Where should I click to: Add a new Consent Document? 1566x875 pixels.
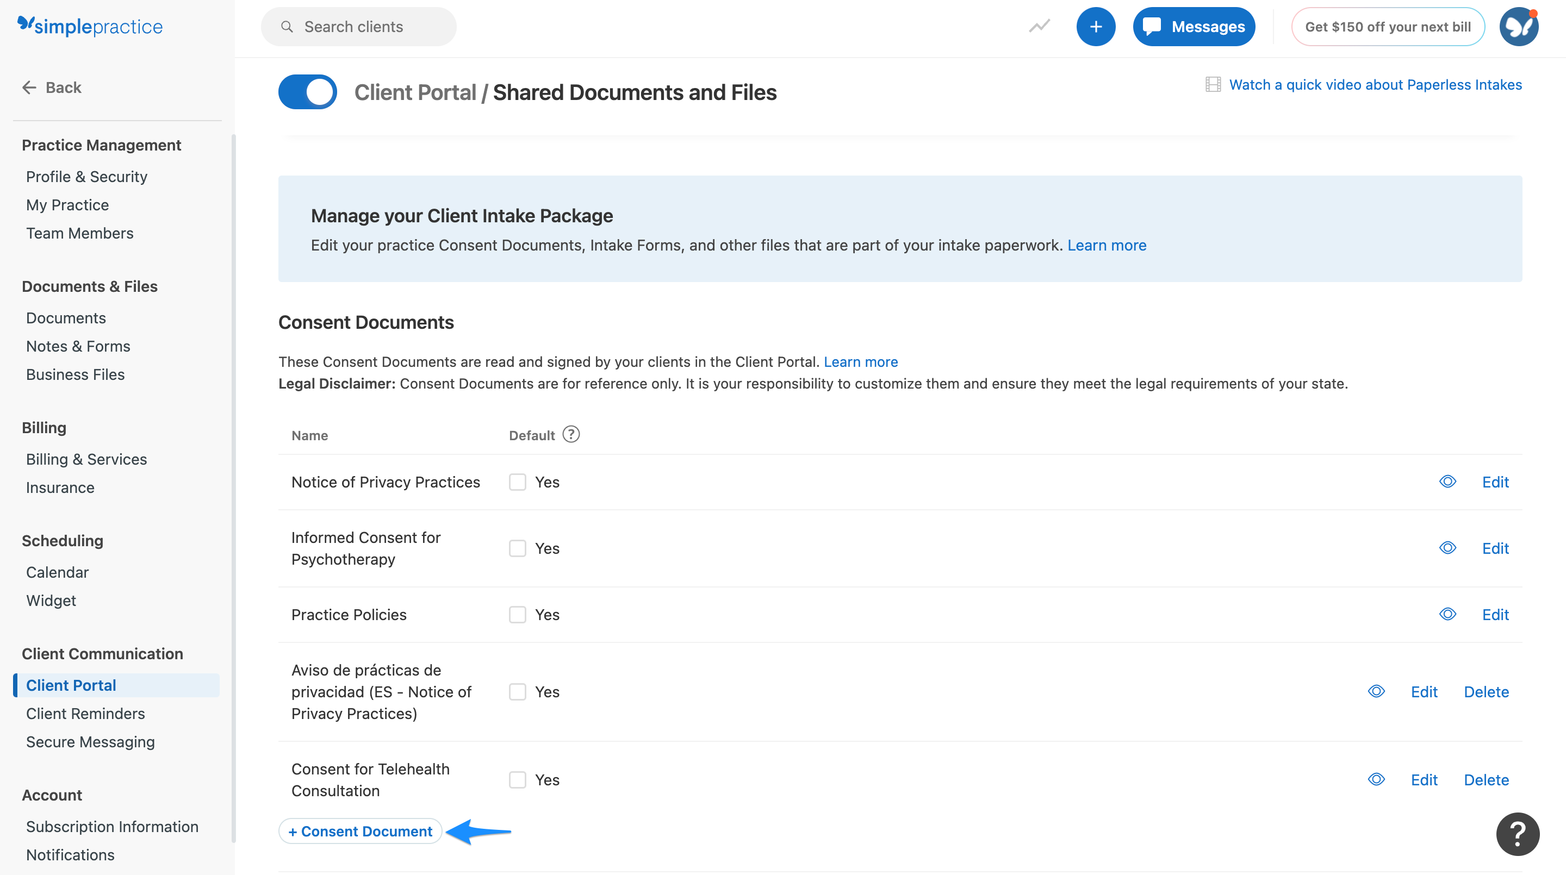pos(359,830)
